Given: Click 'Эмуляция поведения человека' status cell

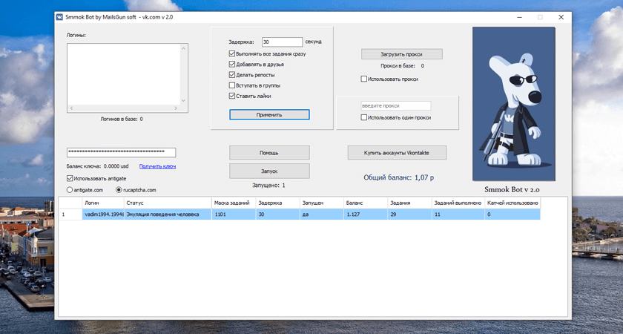Looking at the screenshot, I should 168,215.
